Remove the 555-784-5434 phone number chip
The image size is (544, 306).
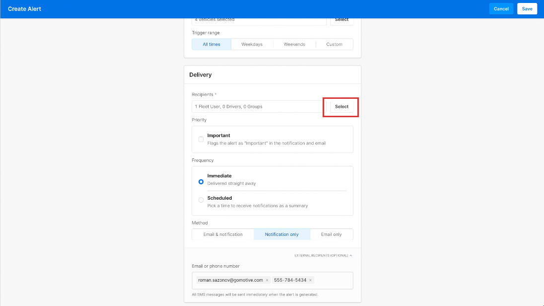tap(311, 280)
